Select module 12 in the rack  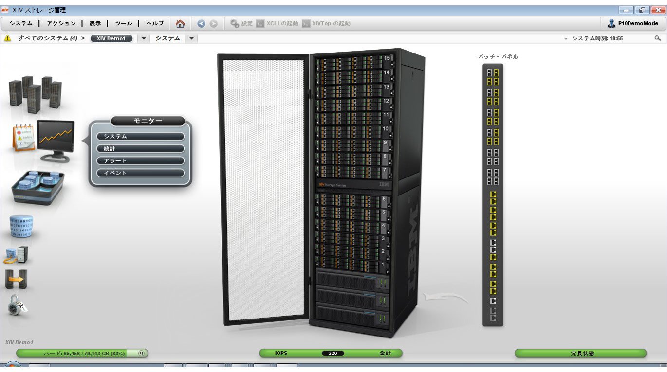[354, 105]
